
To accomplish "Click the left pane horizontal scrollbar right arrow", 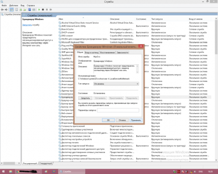I will tap(19, 164).
